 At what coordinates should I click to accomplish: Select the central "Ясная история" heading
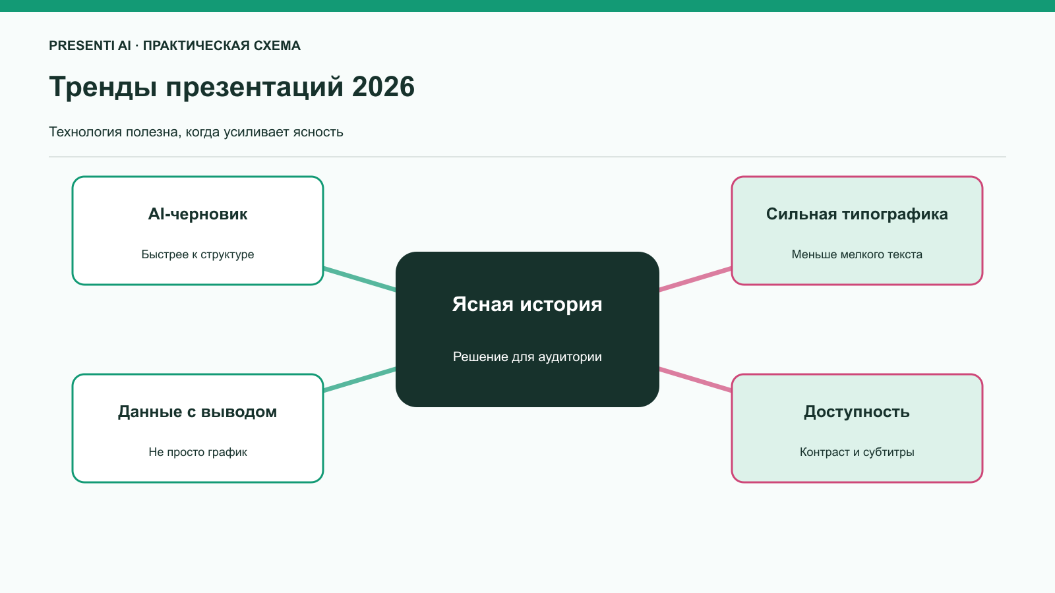click(x=527, y=304)
